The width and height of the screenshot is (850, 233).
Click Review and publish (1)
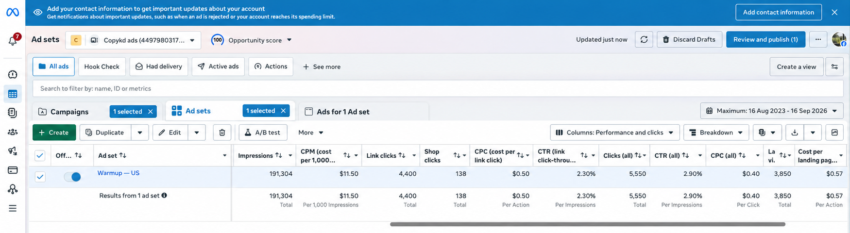coord(765,39)
